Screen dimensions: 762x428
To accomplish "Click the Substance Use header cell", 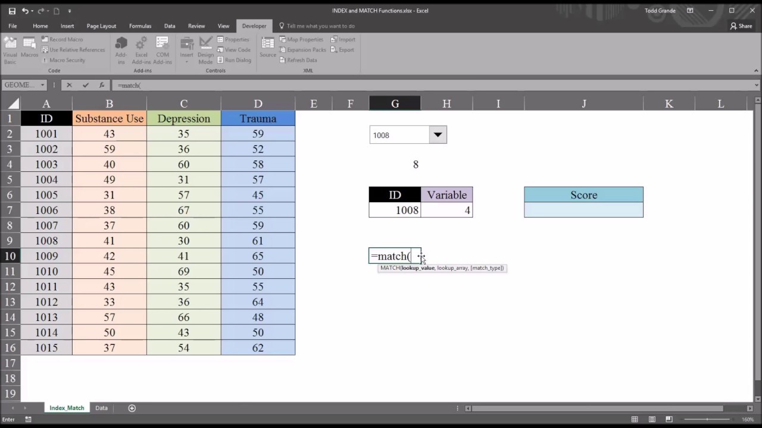I will (x=110, y=118).
